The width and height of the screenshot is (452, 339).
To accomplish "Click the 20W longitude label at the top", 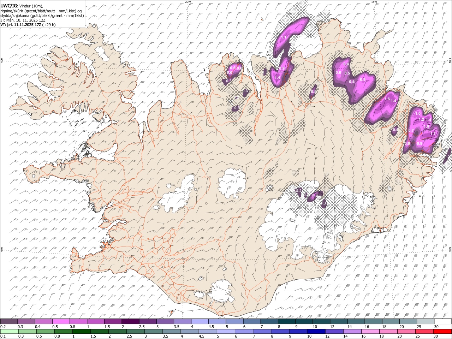I will [188, 2].
